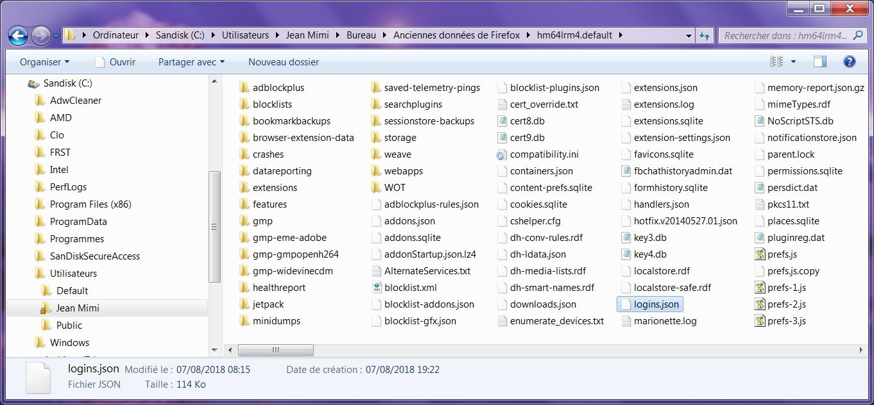Click the refresh button beside address bar
Viewport: 874px width, 405px height.
click(x=705, y=35)
